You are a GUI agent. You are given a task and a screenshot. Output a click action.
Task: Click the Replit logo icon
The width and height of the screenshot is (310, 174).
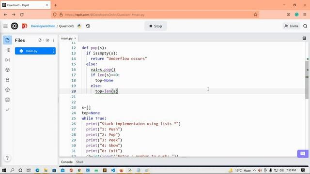coord(15,26)
